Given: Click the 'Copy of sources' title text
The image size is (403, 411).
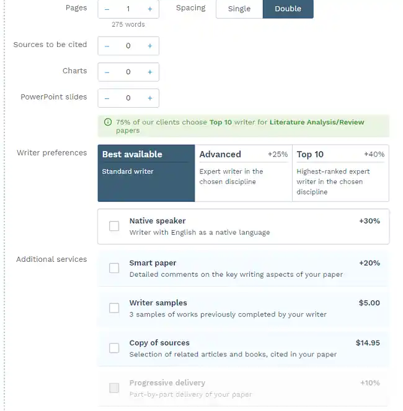Looking at the screenshot, I should 159,343.
